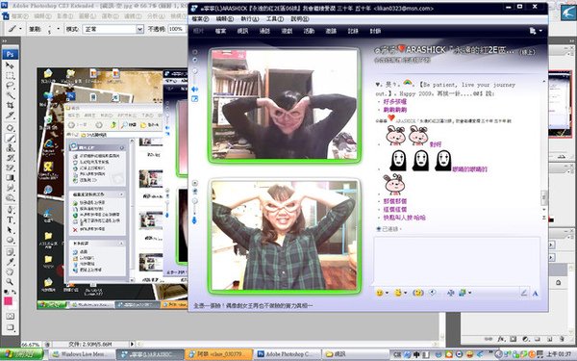The width and height of the screenshot is (577, 361).
Task: Change Photoshop screen mode button
Action: [x=10, y=327]
